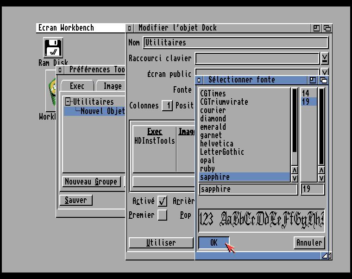The height and width of the screenshot is (279, 352).
Task: Toggle the Activé checkbox
Action: (x=162, y=201)
